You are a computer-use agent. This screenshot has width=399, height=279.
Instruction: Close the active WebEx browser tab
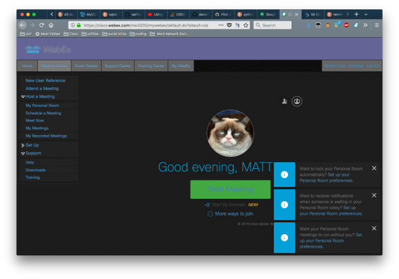click(x=297, y=14)
